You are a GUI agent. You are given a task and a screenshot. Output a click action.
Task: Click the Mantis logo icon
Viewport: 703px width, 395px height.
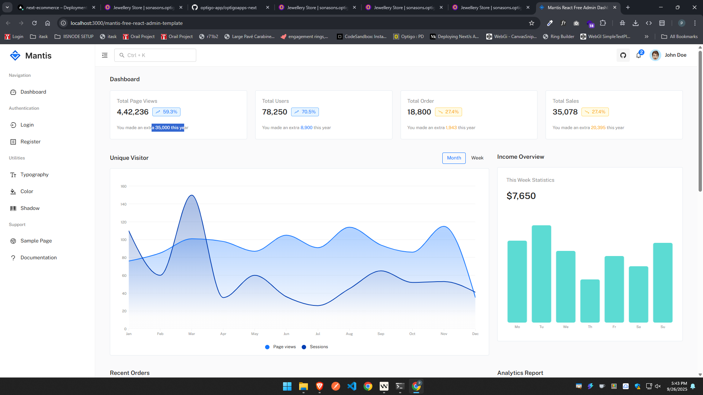click(x=15, y=56)
